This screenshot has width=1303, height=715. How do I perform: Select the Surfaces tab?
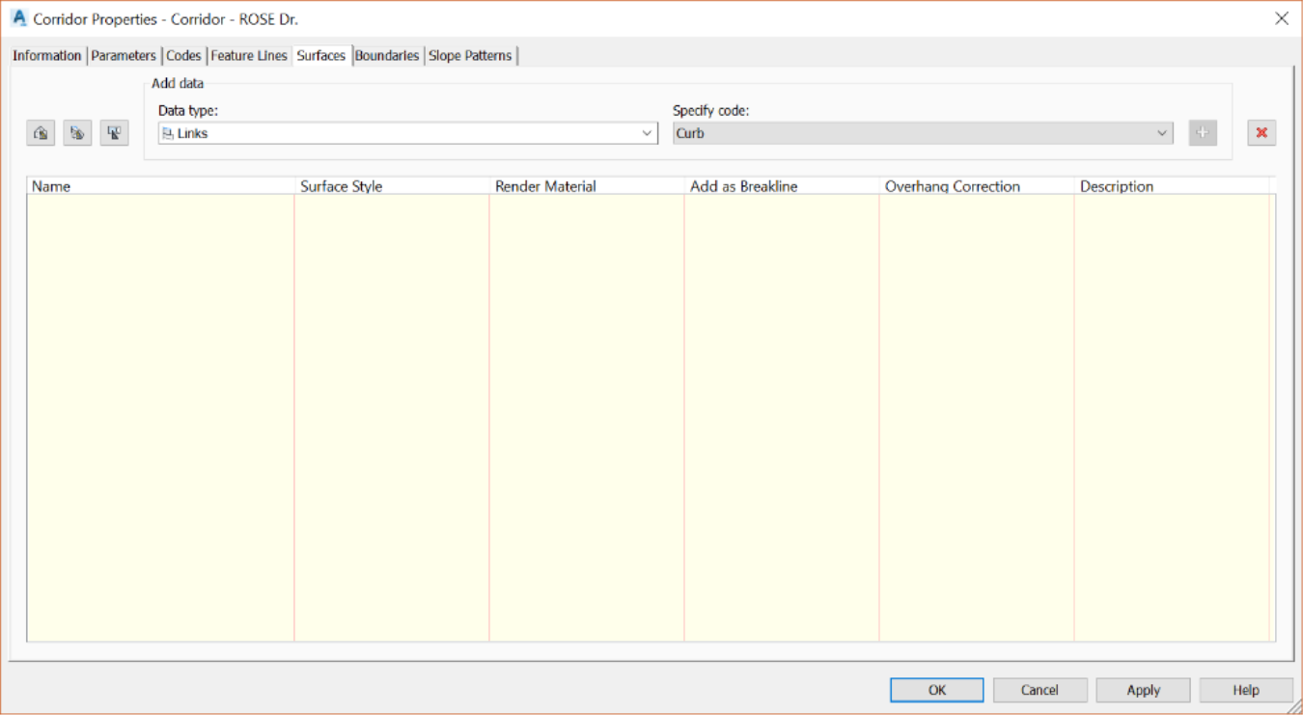[321, 55]
